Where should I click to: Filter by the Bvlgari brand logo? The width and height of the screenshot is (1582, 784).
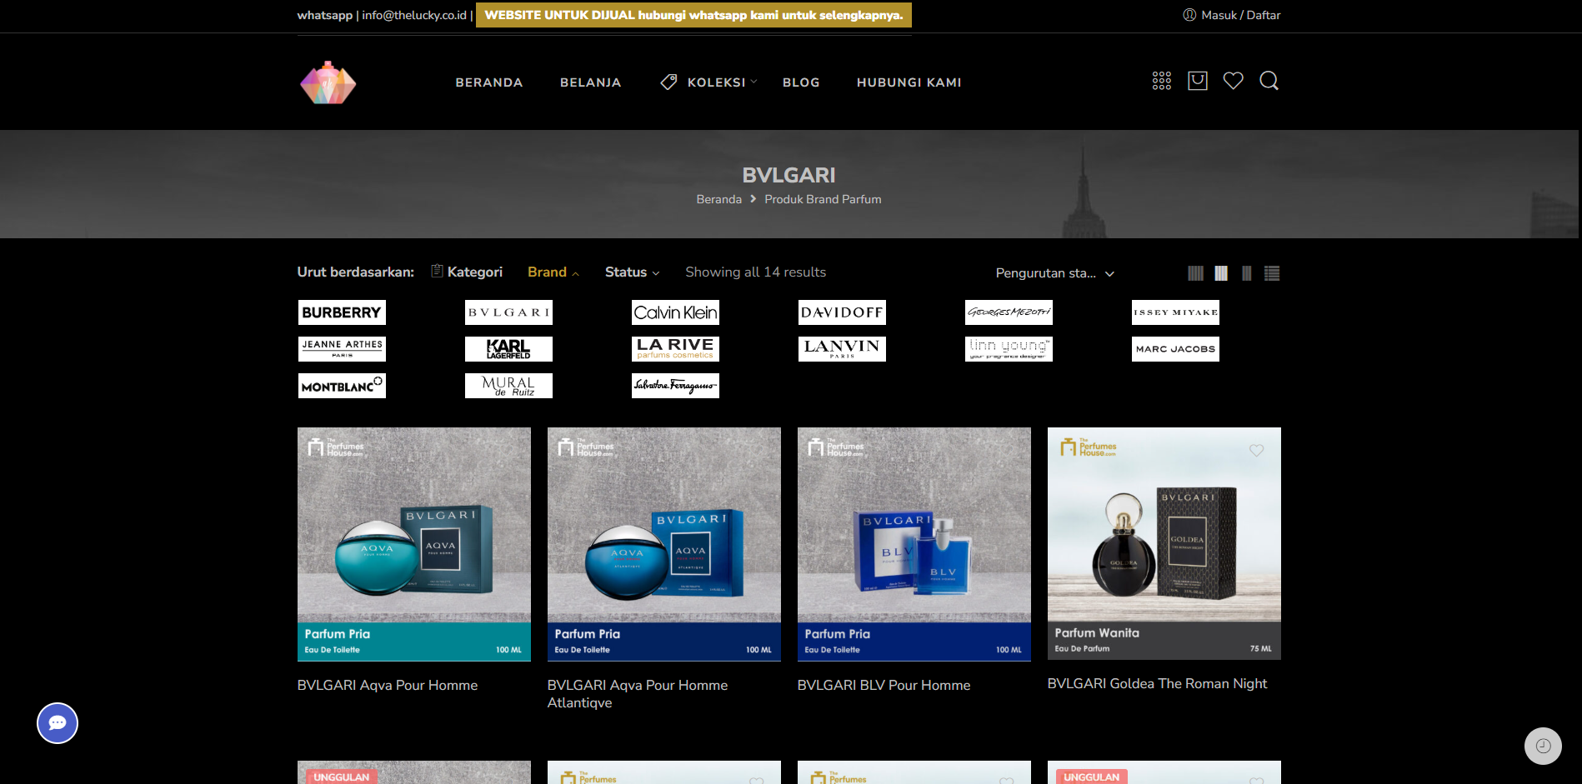point(508,312)
